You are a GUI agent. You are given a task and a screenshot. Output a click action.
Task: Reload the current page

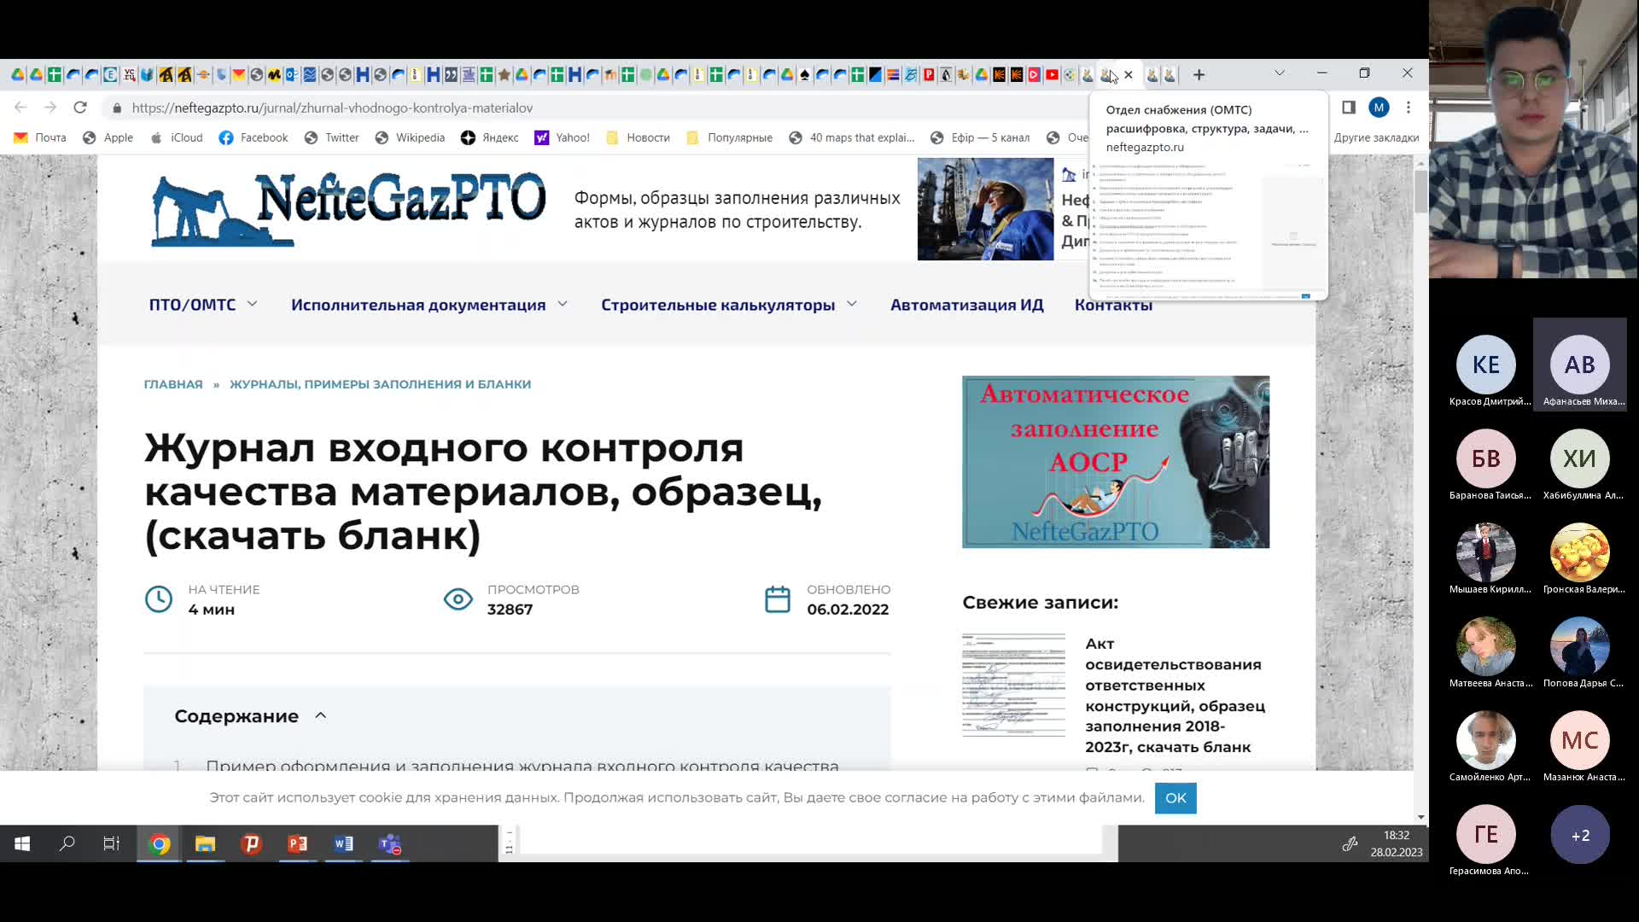[80, 108]
